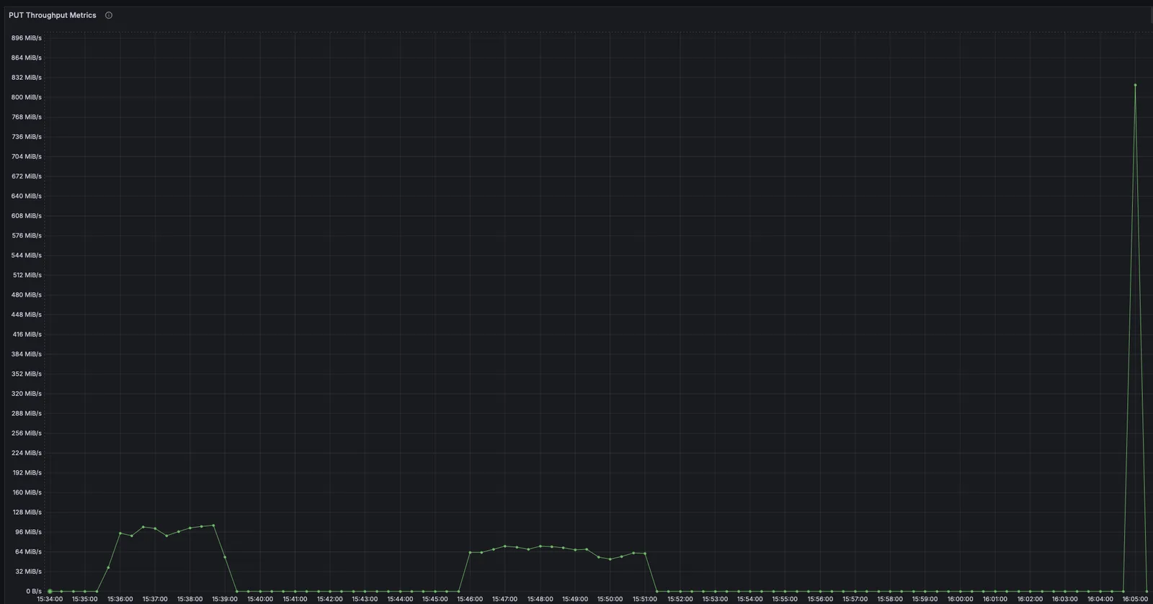Screen dimensions: 1153x604
Task: Click the 0 B/s y-axis label
Action: (34, 591)
